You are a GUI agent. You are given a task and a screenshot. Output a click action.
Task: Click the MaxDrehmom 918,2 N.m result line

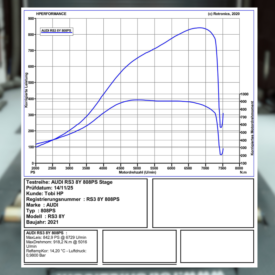[x=57, y=242]
